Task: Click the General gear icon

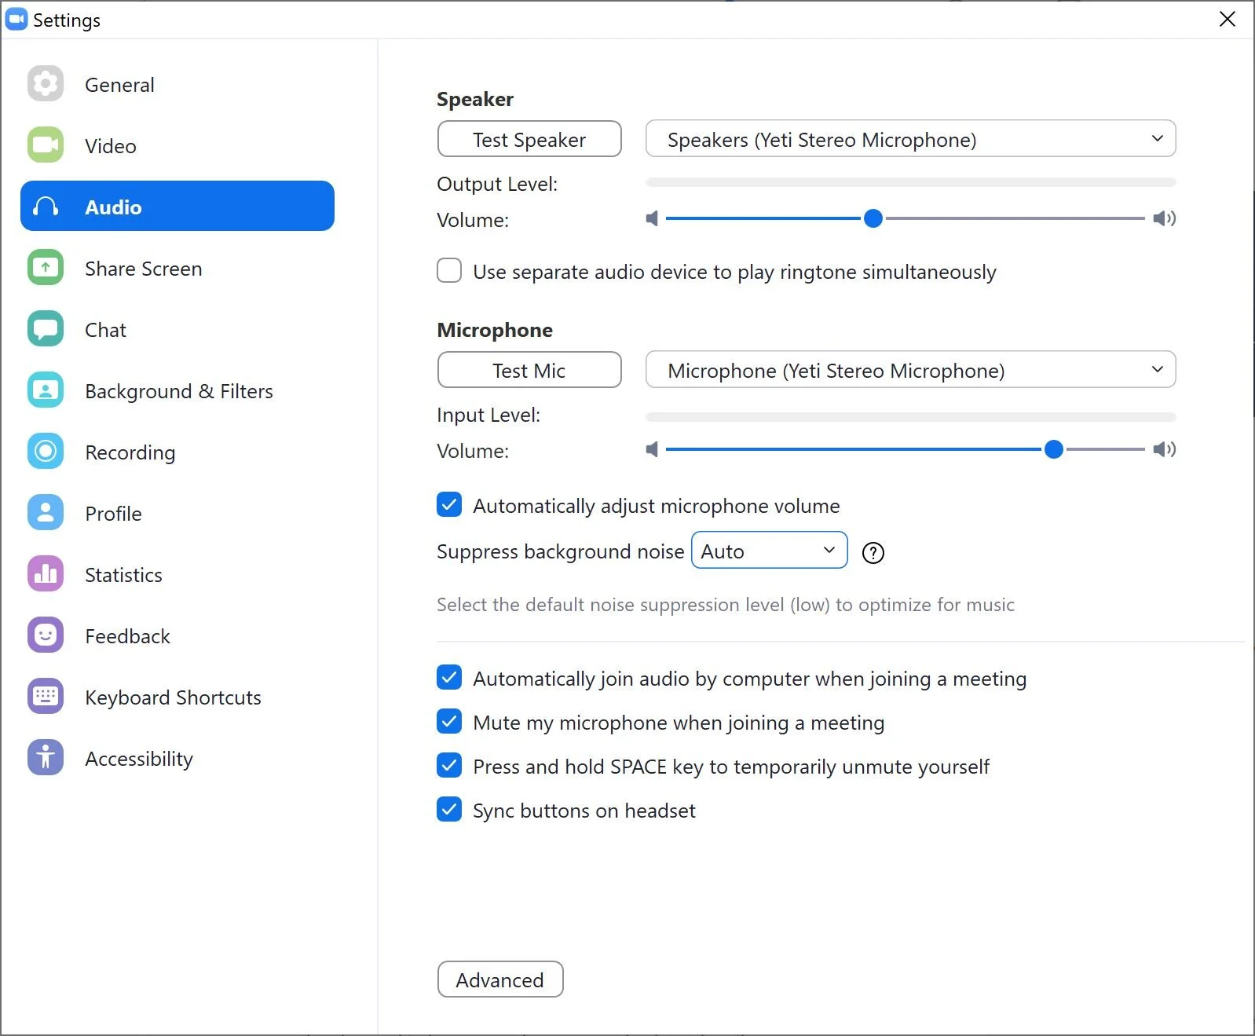Action: 46,83
